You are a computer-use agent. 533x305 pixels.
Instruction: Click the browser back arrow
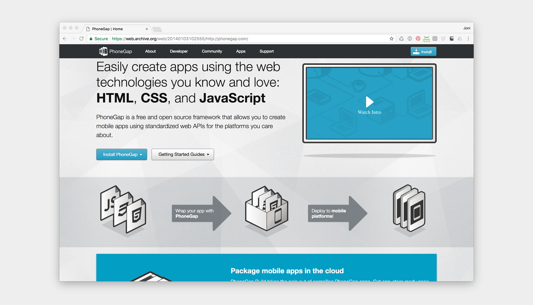tap(65, 38)
